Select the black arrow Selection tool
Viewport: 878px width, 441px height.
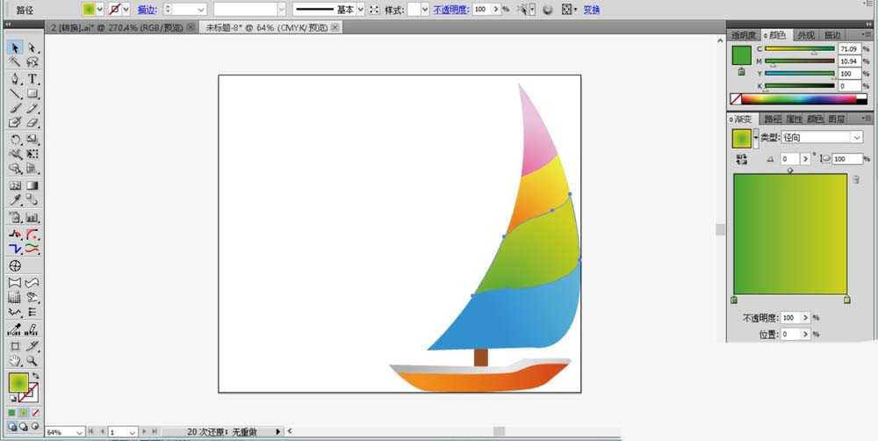15,47
